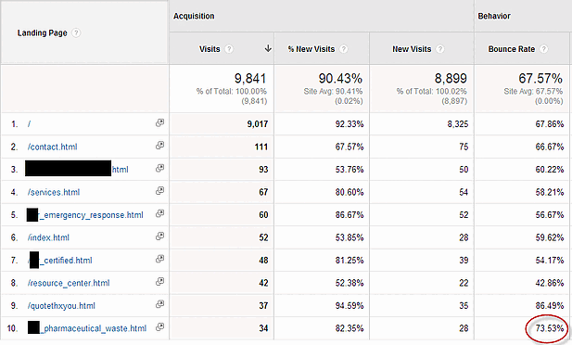This screenshot has width=572, height=345.
Task: Select bounce rate 42.86% for resource_center.html
Action: click(550, 283)
